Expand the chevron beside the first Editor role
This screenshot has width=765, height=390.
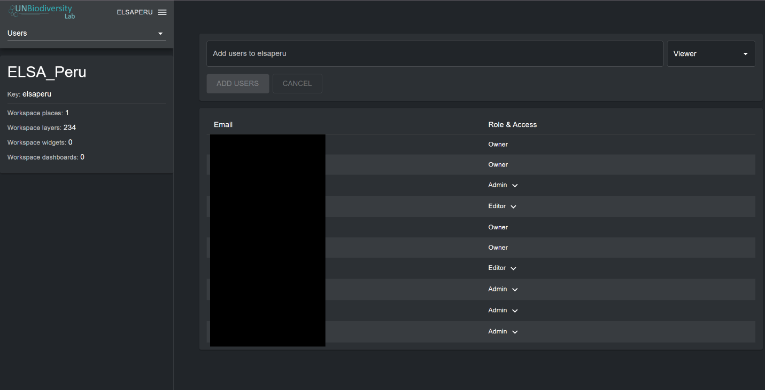click(513, 206)
